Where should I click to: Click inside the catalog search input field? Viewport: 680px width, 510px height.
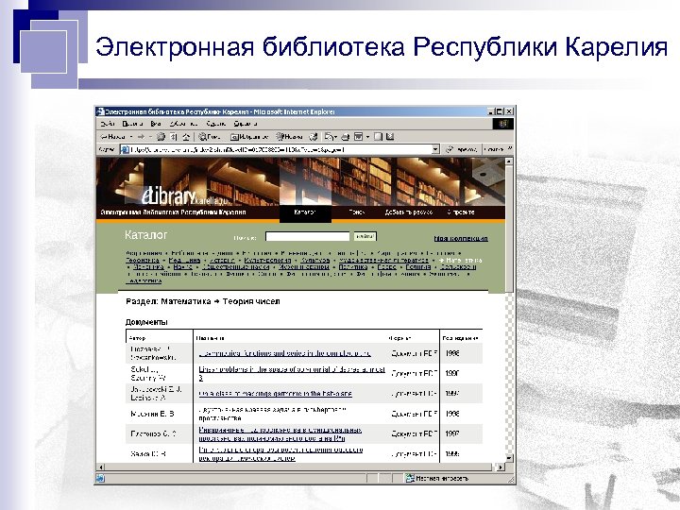pyautogui.click(x=308, y=236)
